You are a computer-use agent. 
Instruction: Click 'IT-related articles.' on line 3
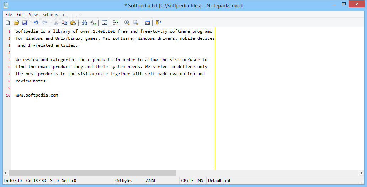53,45
